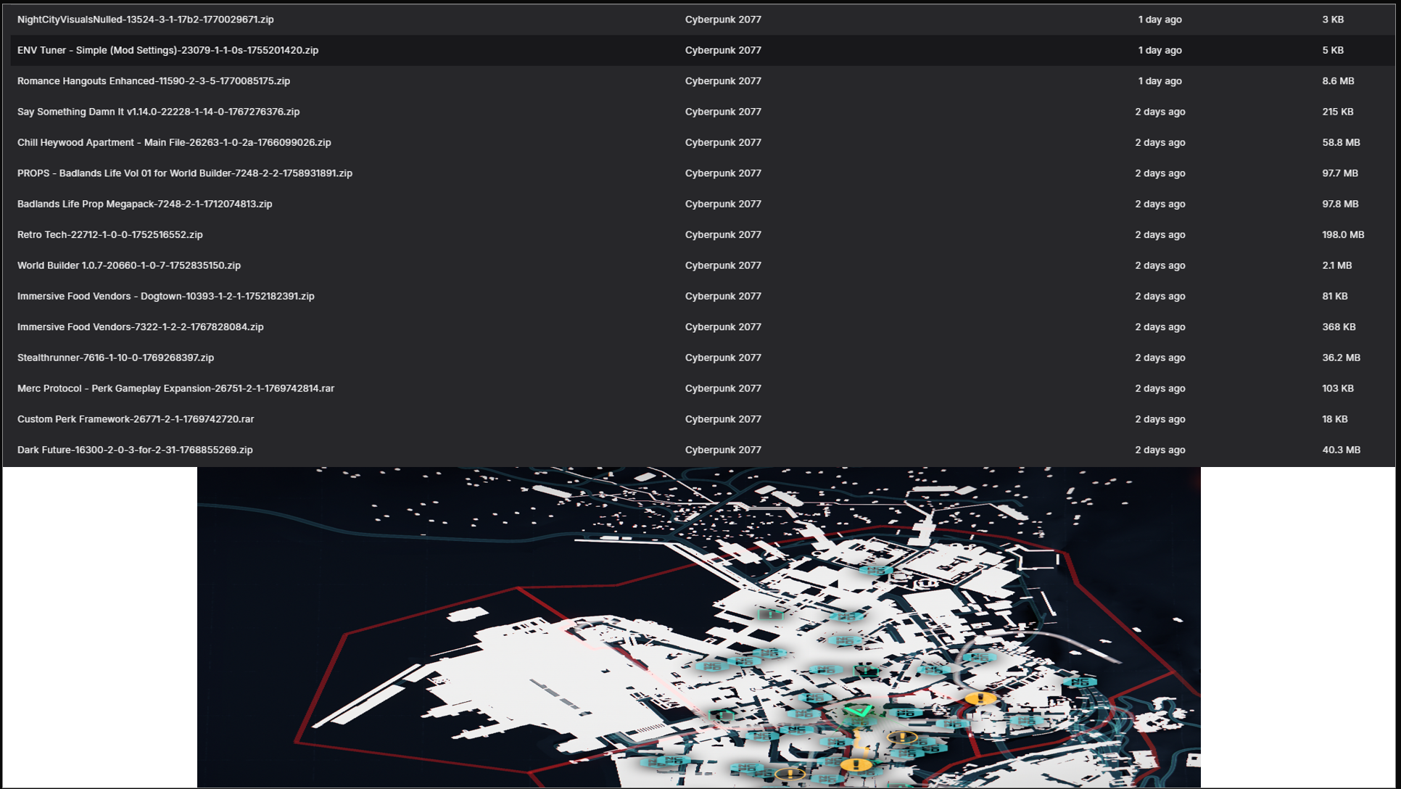This screenshot has height=789, width=1401.
Task: Select the rightmost NCPD hexagon marker
Action: (1080, 682)
